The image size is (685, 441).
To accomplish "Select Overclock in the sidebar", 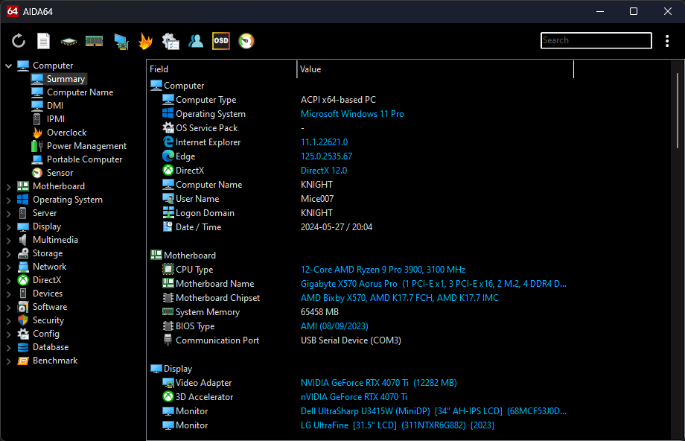I will point(66,133).
